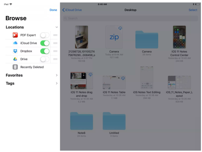Screen dimensions: 202x152
Task: Go back to iCloud Drive
Action: [x=72, y=10]
